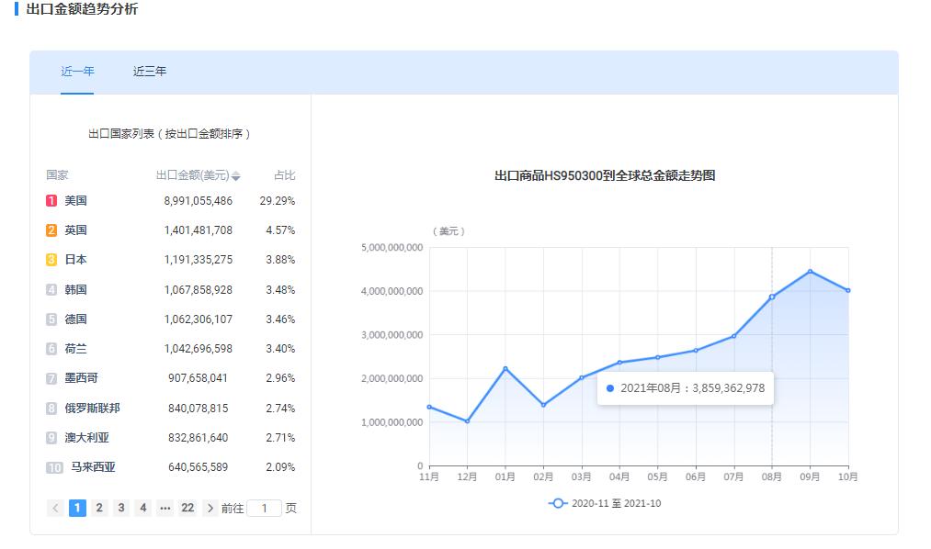Click the page number input next to 前往
This screenshot has height=549, width=931.
point(267,508)
